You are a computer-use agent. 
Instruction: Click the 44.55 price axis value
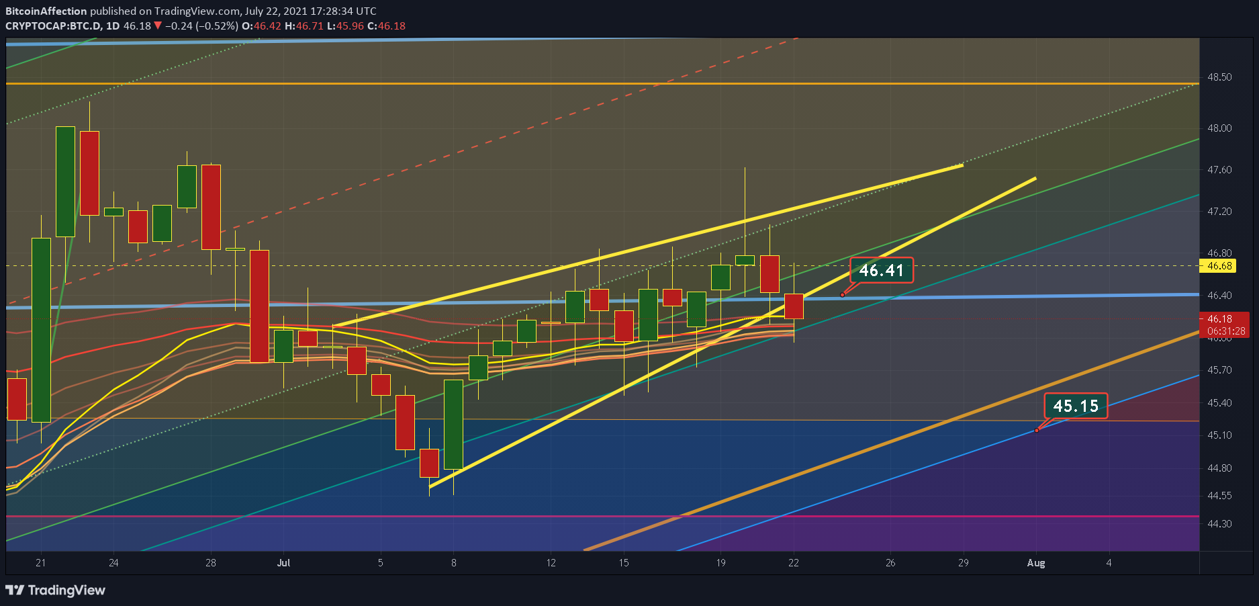tap(1219, 496)
